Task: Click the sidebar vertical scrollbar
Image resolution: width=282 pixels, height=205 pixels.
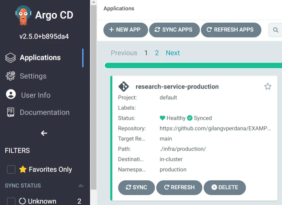Action: [94, 97]
